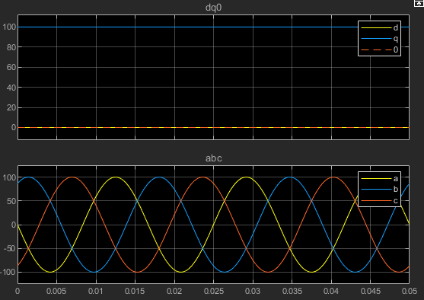Click the maximize axes icon in corner
424x300 pixels.
419,3
